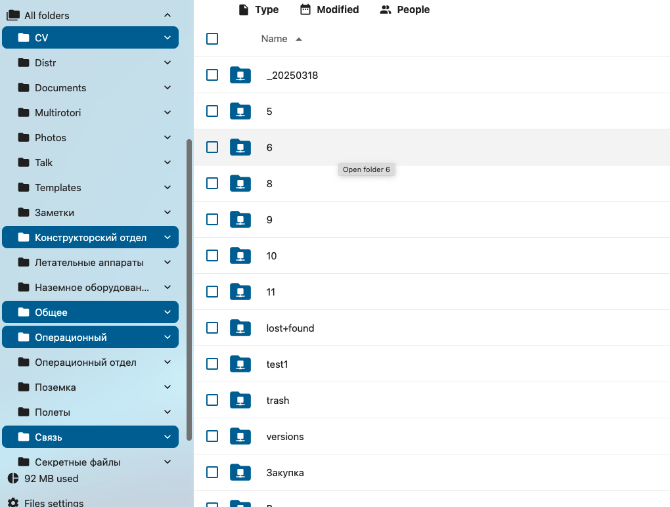Click the folder icon for lost+found
Image resolution: width=670 pixels, height=507 pixels.
point(240,328)
